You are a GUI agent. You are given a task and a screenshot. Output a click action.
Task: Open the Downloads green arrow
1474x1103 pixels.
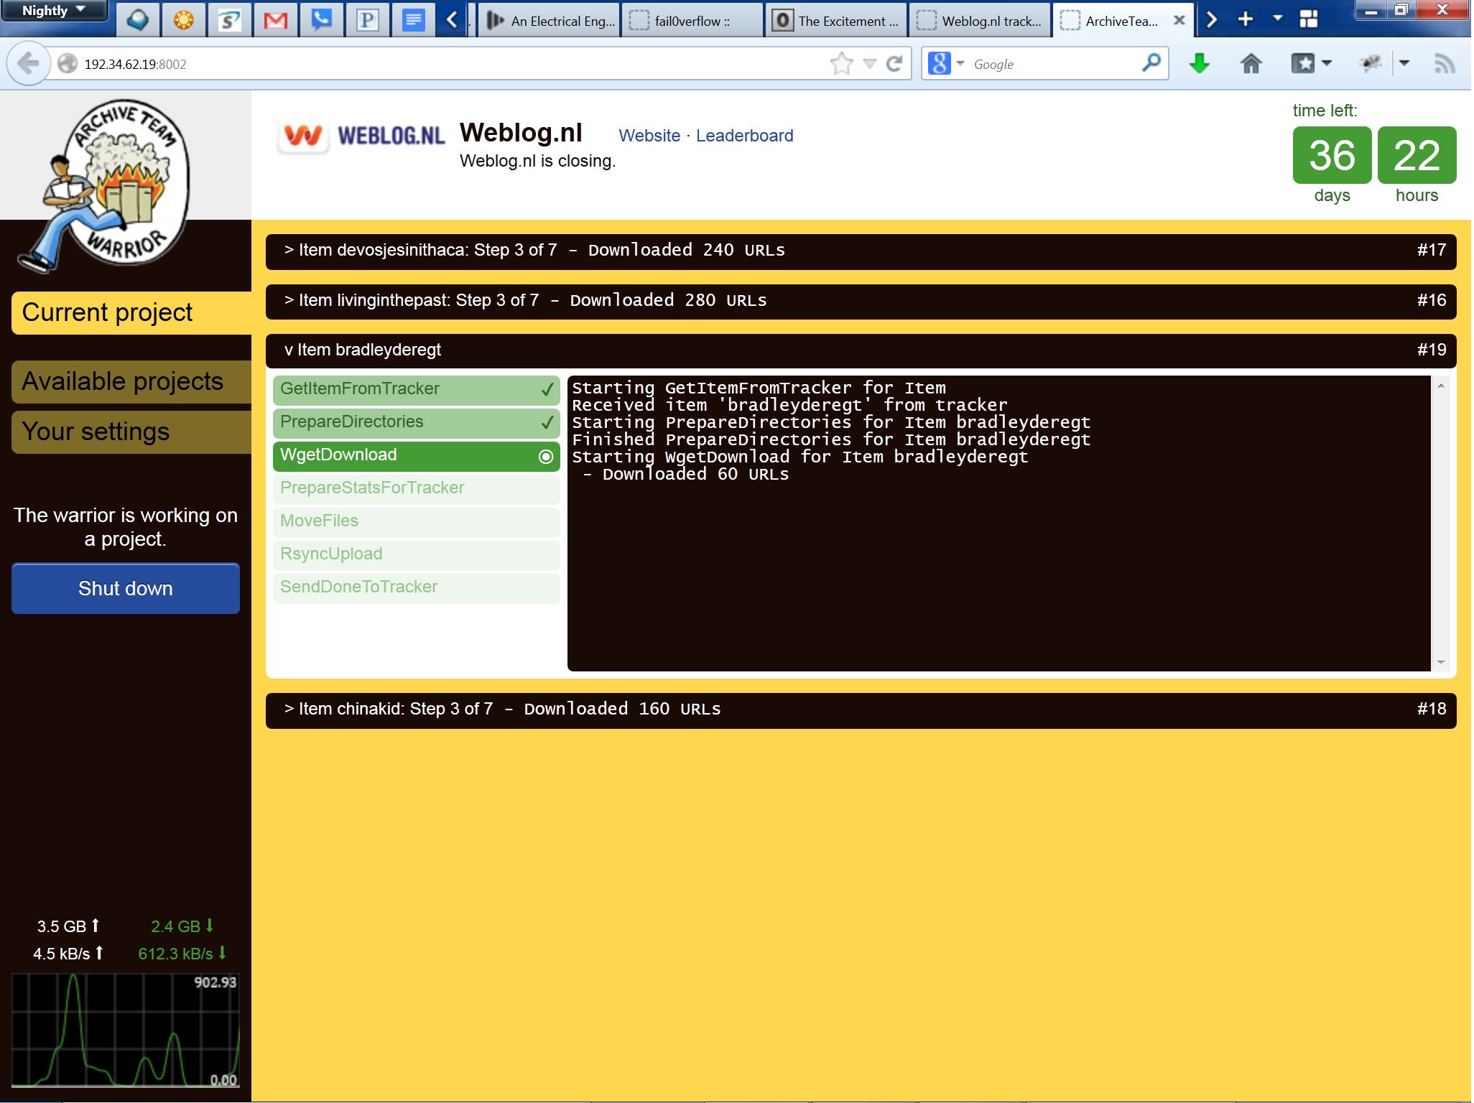pyautogui.click(x=1199, y=64)
